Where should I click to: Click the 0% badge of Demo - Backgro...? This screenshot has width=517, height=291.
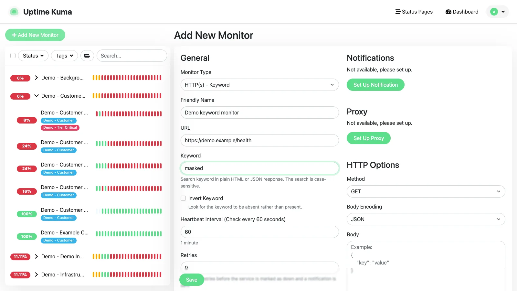(20, 78)
